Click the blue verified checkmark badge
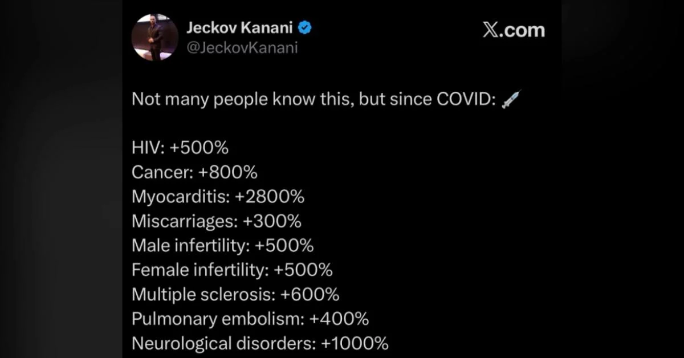The width and height of the screenshot is (684, 358). tap(305, 27)
